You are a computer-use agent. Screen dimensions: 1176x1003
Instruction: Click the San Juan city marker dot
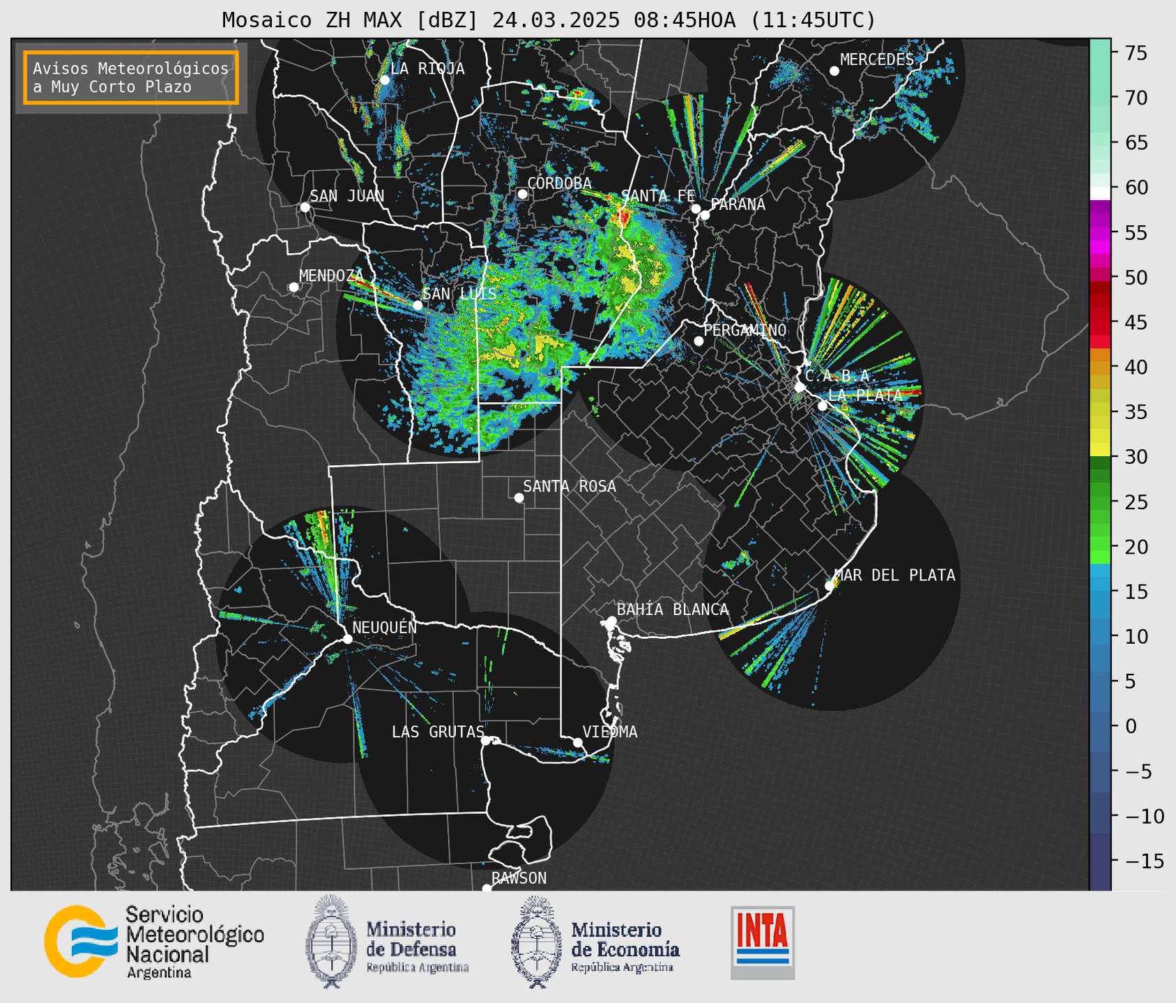[305, 207]
